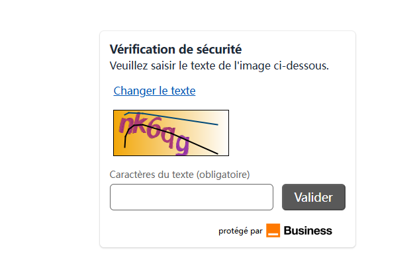Focus the captcha characters text field
This screenshot has width=419, height=254.
[x=191, y=197]
